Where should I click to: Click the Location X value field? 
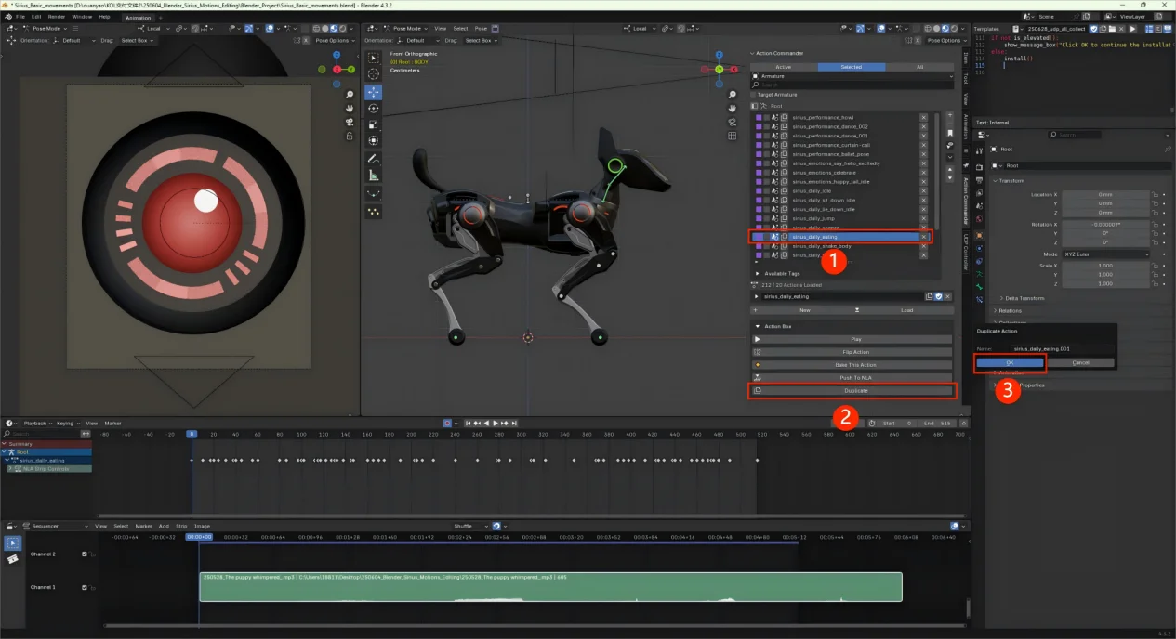click(x=1106, y=195)
